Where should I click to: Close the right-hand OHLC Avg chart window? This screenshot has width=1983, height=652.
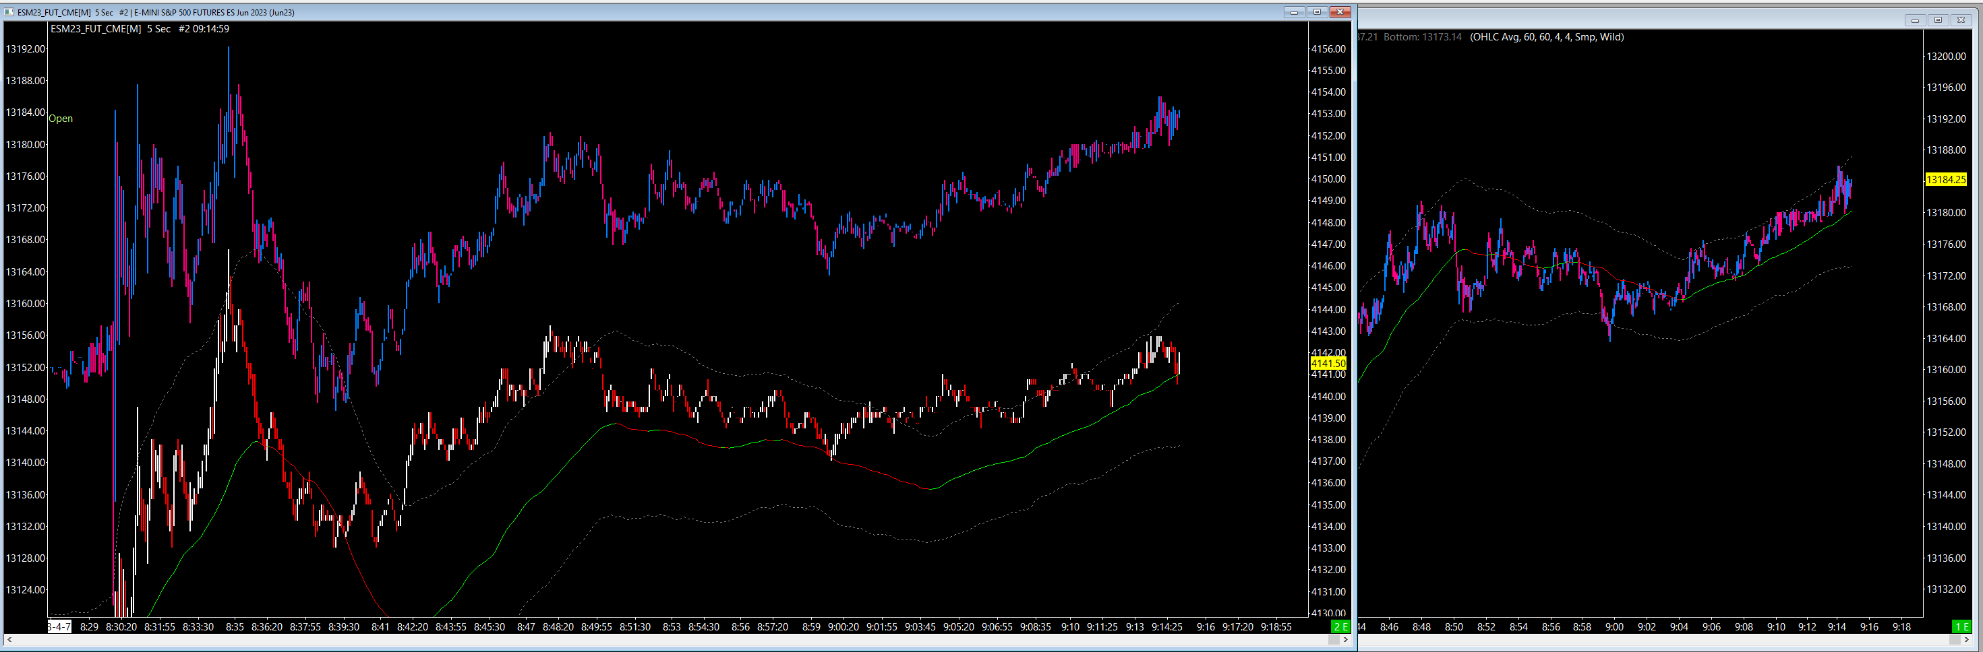(1961, 20)
